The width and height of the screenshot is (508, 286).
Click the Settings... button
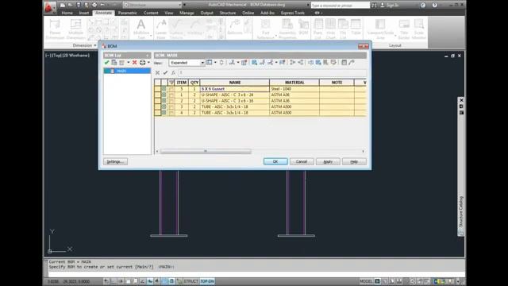(x=115, y=161)
